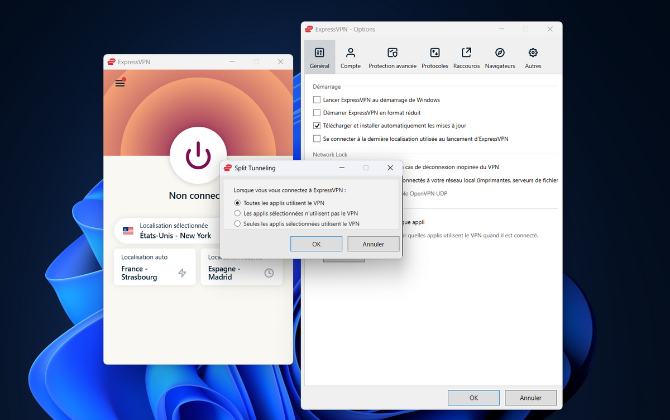Image resolution: width=670 pixels, height=420 pixels.
Task: Open the Protocoles settings panel
Action: (x=434, y=56)
